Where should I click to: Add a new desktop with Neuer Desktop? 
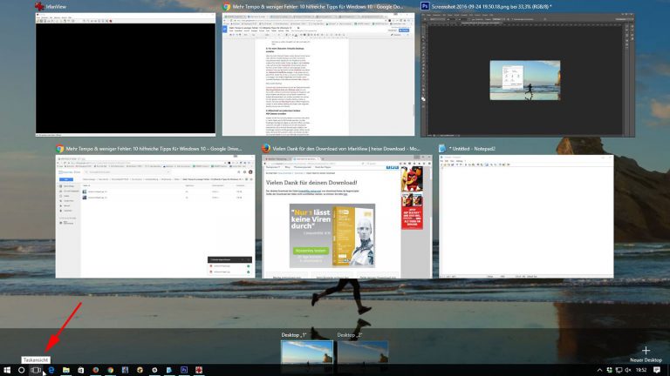pos(646,354)
